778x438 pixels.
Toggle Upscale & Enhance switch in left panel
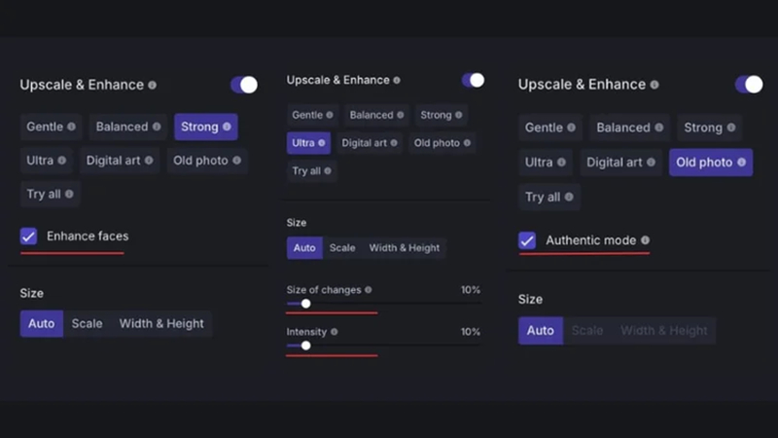244,85
